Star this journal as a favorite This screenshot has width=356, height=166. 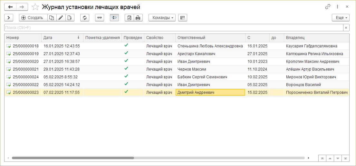[35, 7]
